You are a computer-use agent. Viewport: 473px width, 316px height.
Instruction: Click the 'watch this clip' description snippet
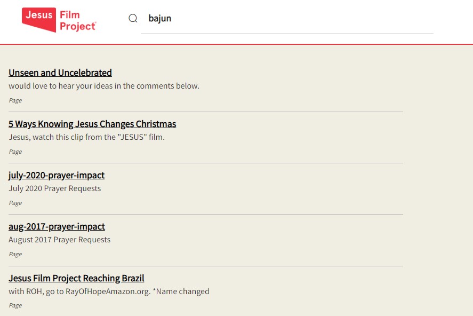pyautogui.click(x=87, y=137)
